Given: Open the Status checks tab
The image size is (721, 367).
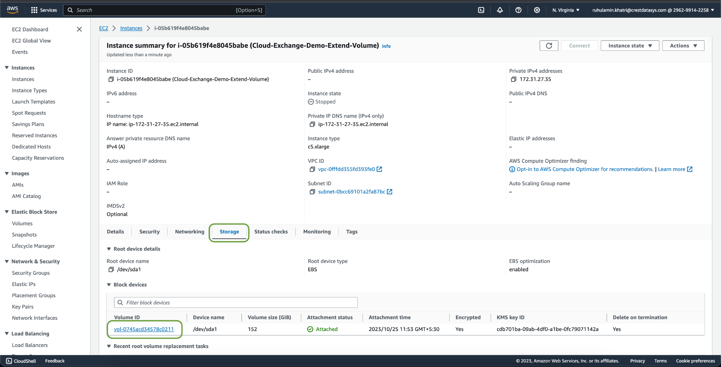Looking at the screenshot, I should click(x=271, y=232).
